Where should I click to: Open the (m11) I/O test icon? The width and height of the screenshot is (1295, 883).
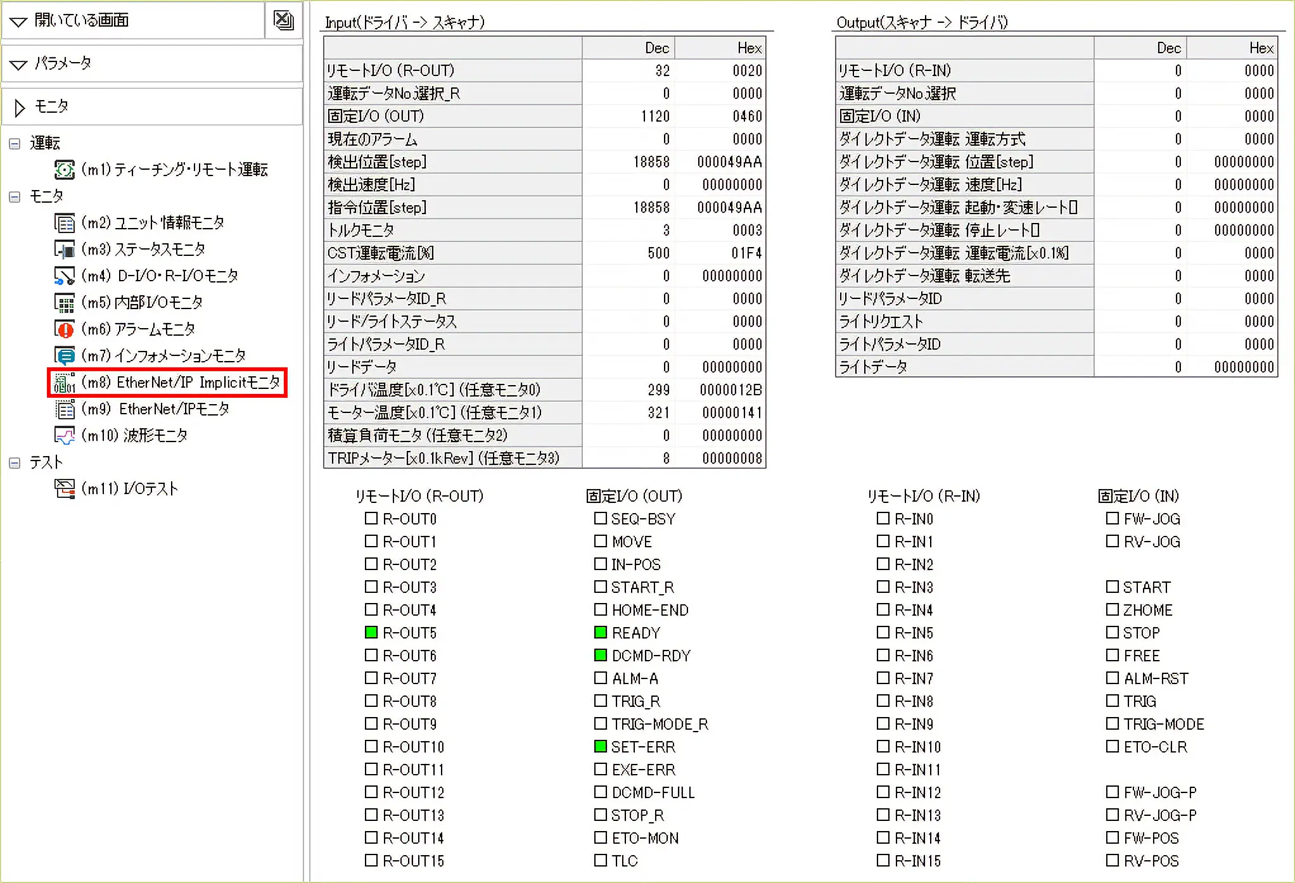(65, 488)
